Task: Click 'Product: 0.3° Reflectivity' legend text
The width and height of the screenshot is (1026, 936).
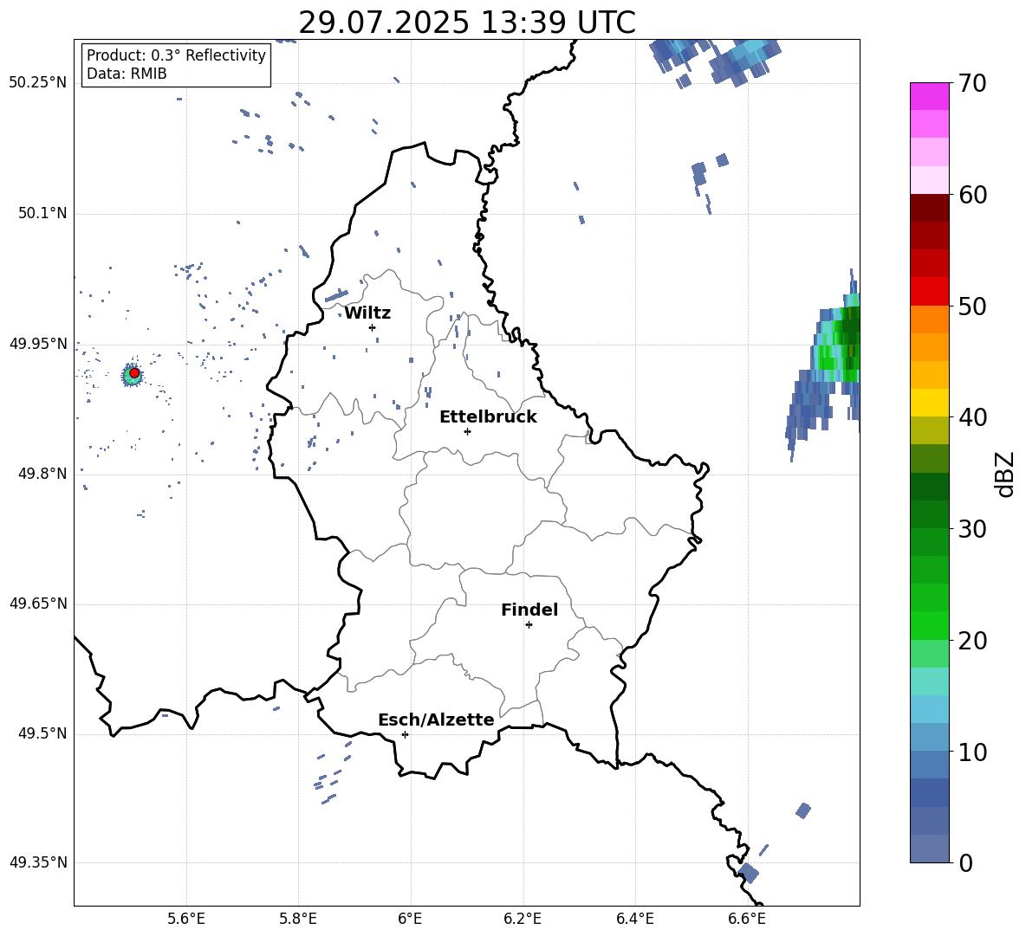Action: tap(176, 55)
